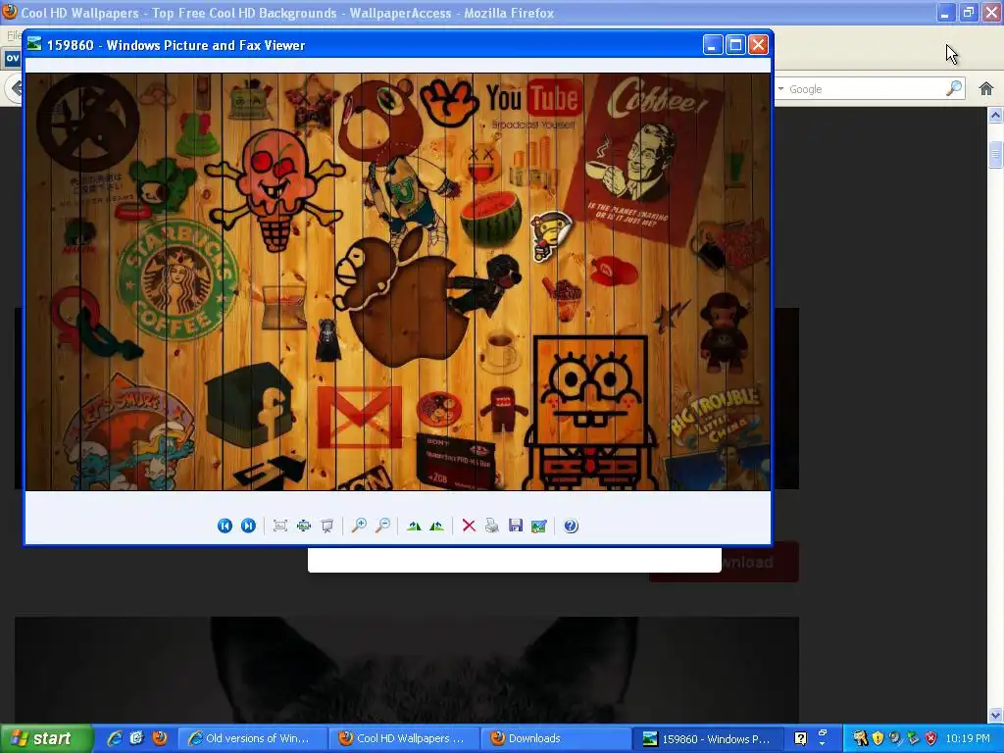Click the partially hidden Download button on webpage
The image size is (1004, 753).
(x=761, y=562)
